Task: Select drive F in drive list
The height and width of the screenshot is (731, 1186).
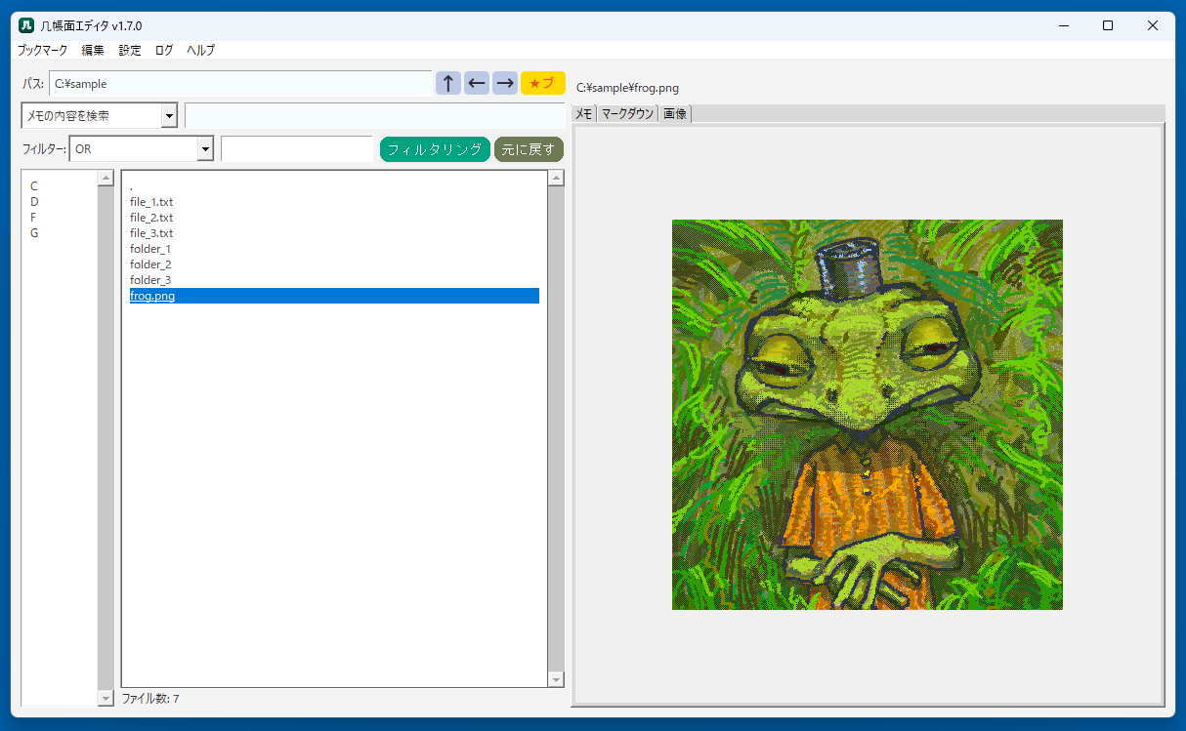Action: coord(34,218)
